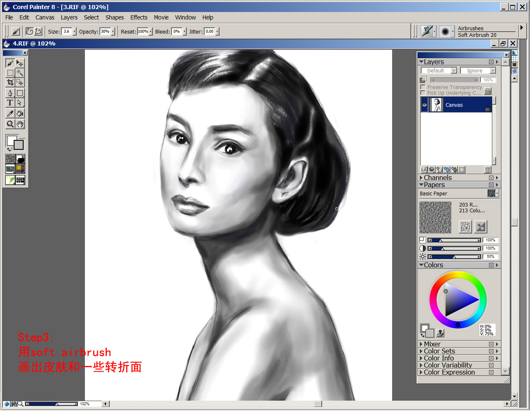Click the hue ring in Colors

coord(458,274)
